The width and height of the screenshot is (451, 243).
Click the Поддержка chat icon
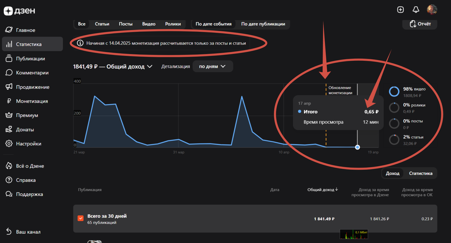pyautogui.click(x=9, y=194)
